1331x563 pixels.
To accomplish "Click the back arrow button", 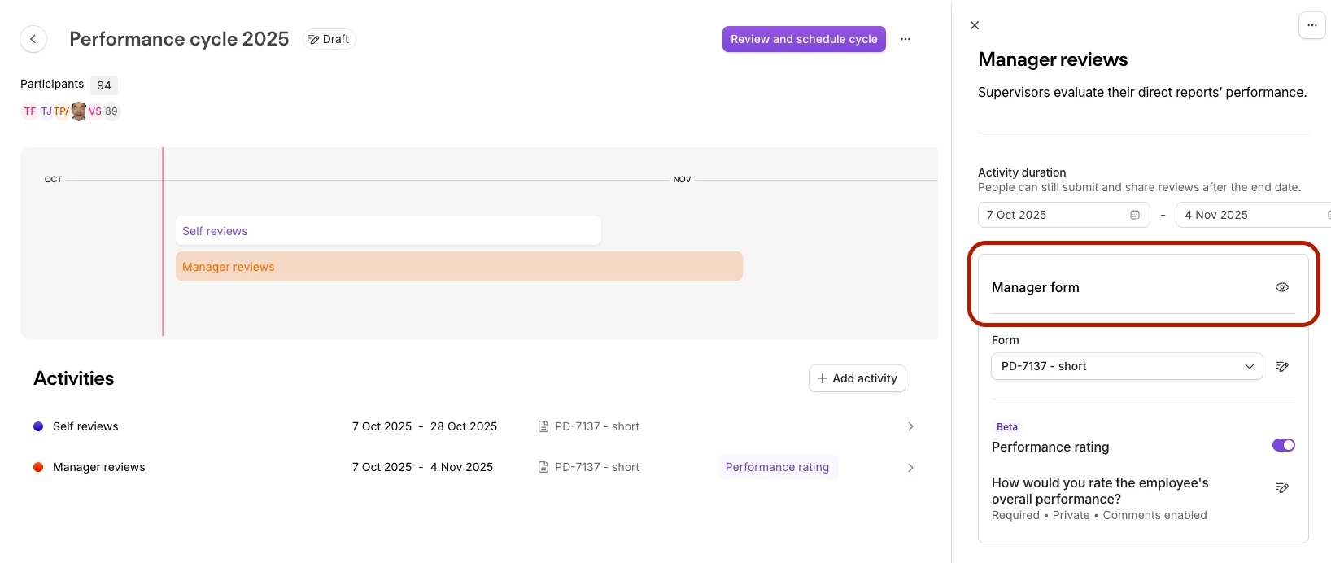I will (33, 39).
